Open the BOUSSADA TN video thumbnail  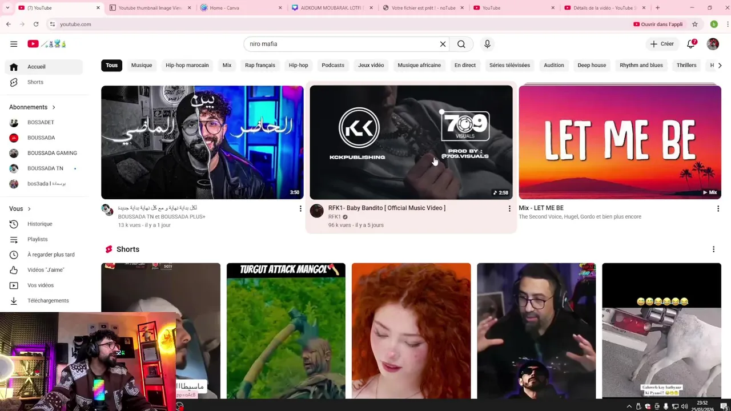[x=202, y=142]
